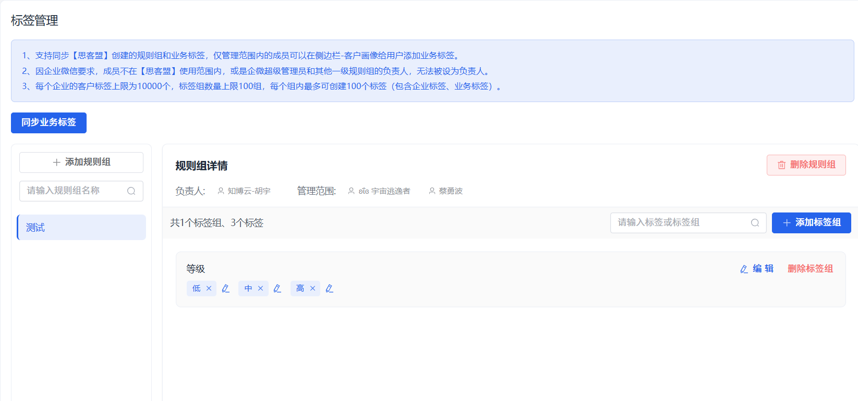Click the plus icon in 添加标签组 button
The height and width of the screenshot is (401, 858).
pos(787,223)
